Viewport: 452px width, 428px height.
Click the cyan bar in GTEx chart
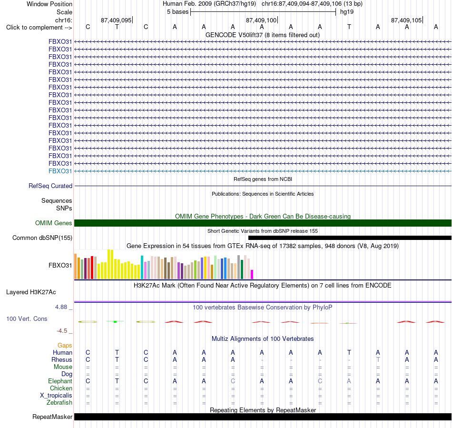(x=142, y=268)
